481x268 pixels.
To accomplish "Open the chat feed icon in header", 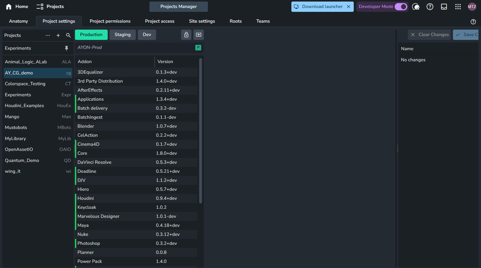I will [x=416, y=7].
